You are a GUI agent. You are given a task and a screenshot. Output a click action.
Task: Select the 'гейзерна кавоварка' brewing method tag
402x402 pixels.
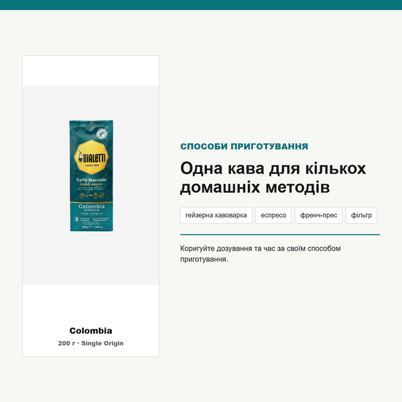216,215
